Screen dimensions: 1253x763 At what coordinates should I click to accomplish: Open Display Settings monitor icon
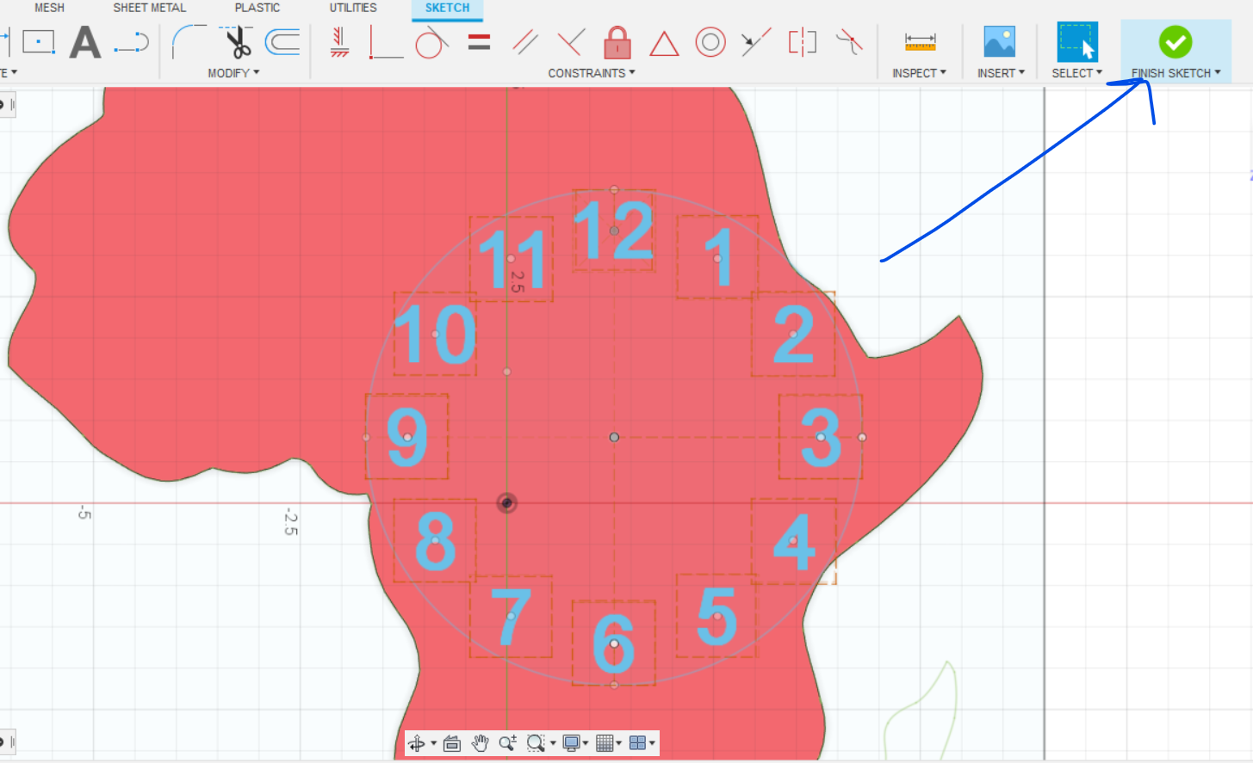pyautogui.click(x=571, y=743)
